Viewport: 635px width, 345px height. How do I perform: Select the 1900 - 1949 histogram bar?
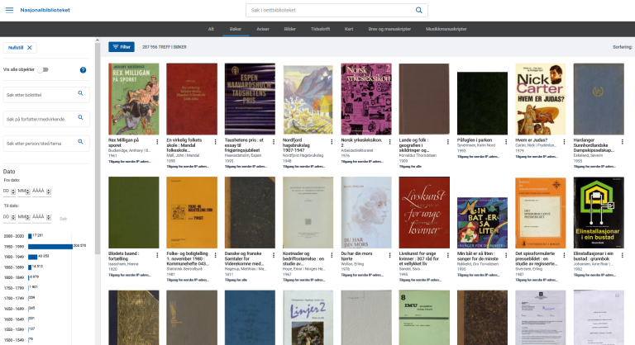pyautogui.click(x=33, y=257)
